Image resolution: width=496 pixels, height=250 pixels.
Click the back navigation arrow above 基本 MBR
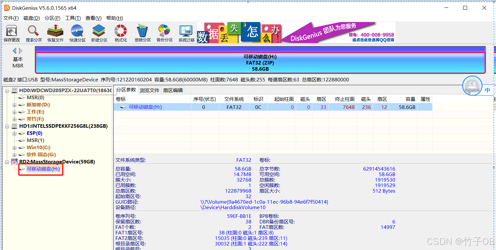15,51
